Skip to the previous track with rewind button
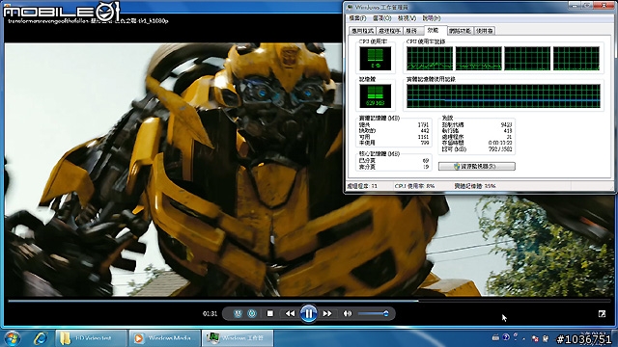 click(x=290, y=313)
